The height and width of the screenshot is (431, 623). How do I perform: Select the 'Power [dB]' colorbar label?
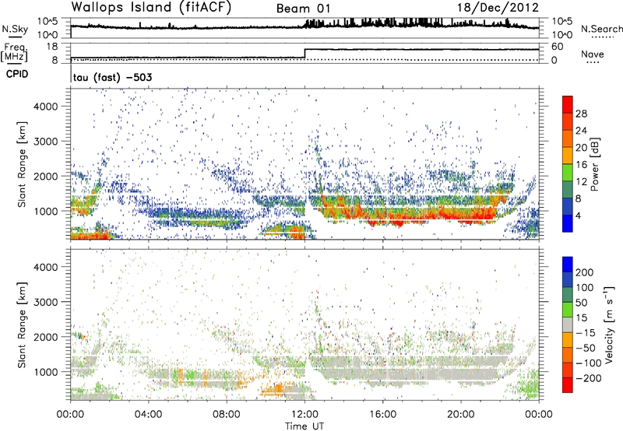click(595, 164)
